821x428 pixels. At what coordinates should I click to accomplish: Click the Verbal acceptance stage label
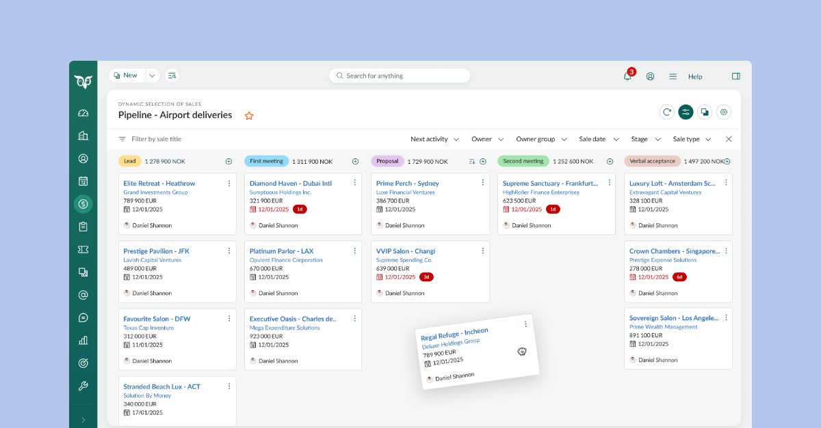point(653,162)
